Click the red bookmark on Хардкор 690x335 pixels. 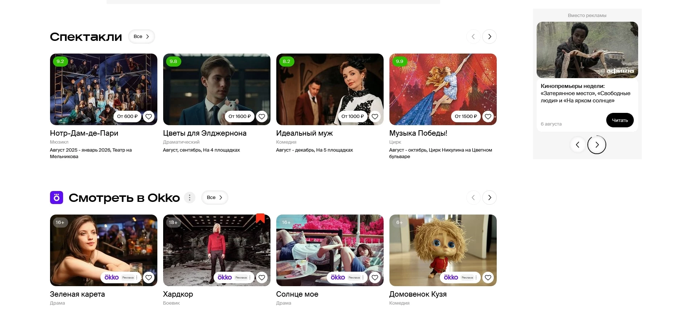(260, 218)
